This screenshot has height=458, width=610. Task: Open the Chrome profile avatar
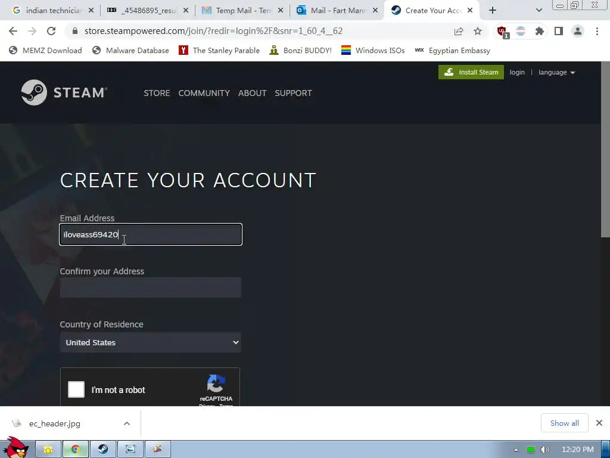click(x=578, y=31)
